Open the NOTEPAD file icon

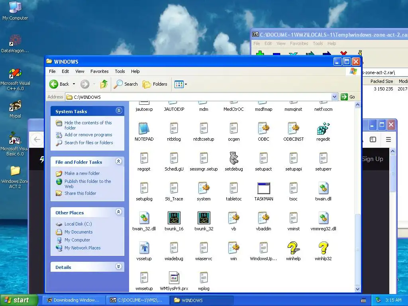click(144, 129)
